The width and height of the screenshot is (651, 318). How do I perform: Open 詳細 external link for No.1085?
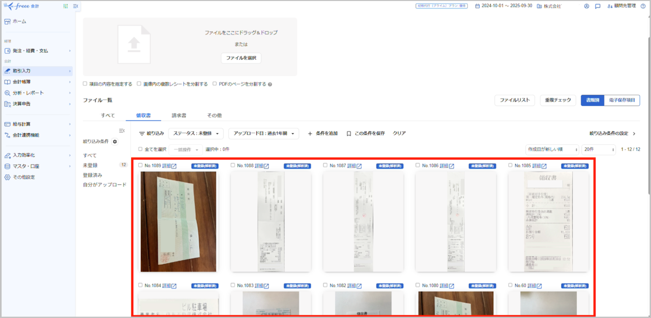point(540,166)
